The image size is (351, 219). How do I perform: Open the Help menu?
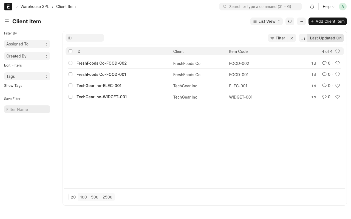[328, 7]
